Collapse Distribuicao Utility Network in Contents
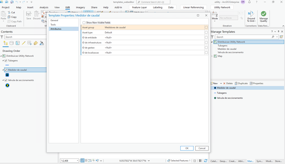 [1, 56]
